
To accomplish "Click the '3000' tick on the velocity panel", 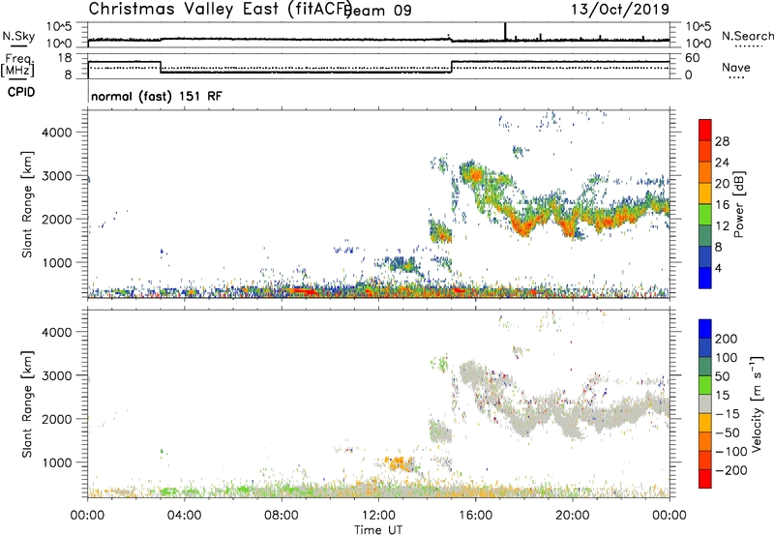I will (57, 375).
